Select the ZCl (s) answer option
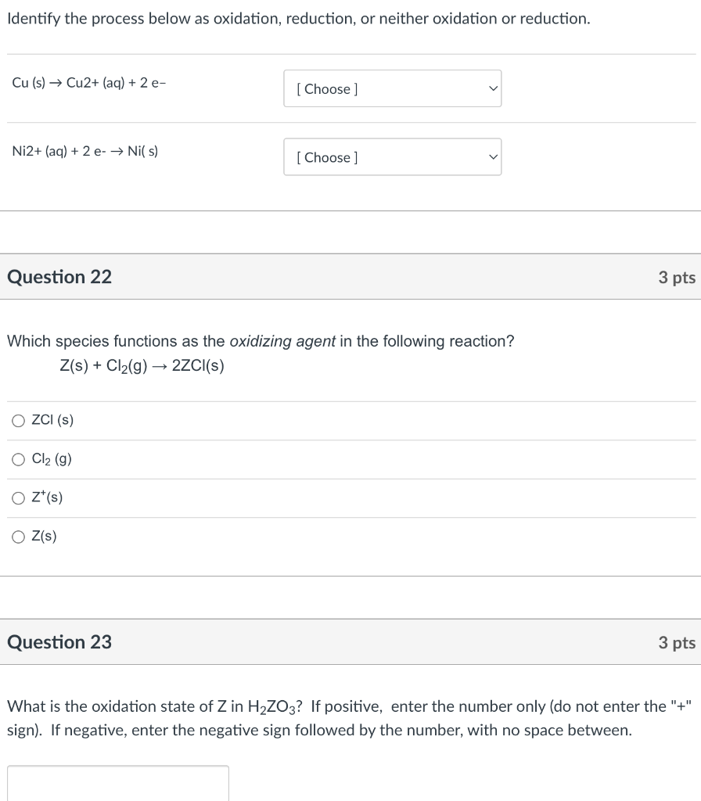The image size is (701, 801). coord(18,420)
